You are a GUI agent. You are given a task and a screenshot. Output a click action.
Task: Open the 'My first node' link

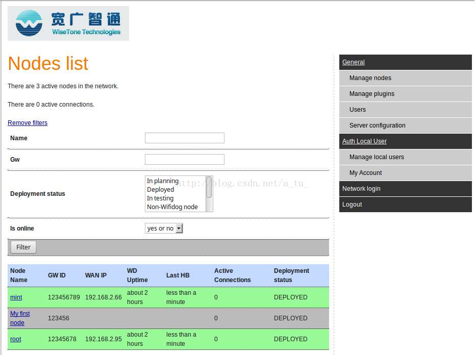coord(20,318)
